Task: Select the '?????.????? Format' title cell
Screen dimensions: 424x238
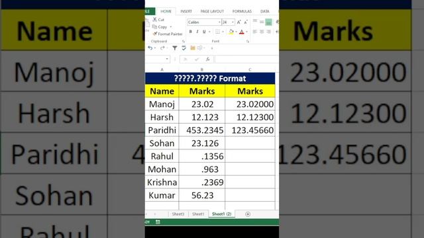Action: [x=210, y=79]
